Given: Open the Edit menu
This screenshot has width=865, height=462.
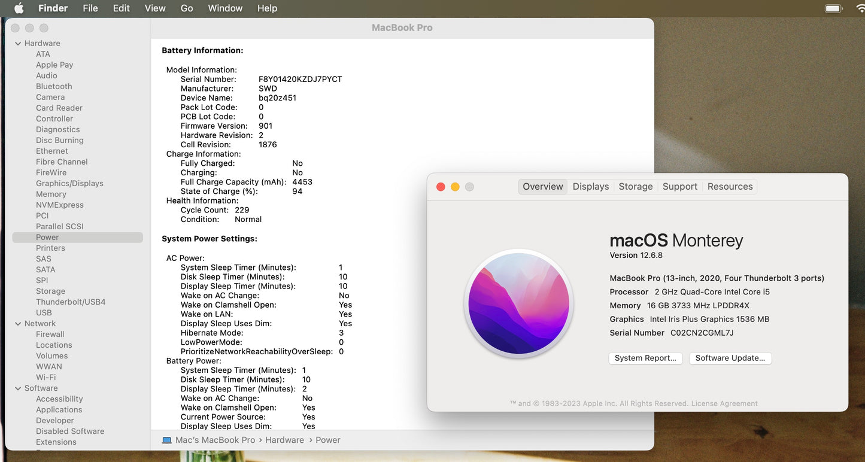Looking at the screenshot, I should (x=122, y=8).
